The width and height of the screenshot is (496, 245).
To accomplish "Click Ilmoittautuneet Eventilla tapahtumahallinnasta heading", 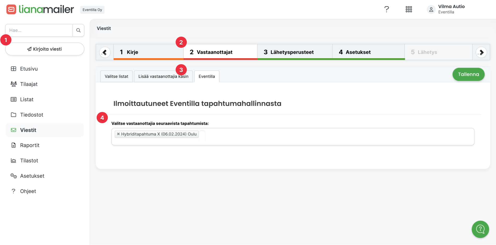I will (197, 103).
